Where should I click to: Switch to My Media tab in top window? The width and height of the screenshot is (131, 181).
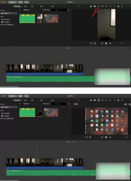(17, 6)
